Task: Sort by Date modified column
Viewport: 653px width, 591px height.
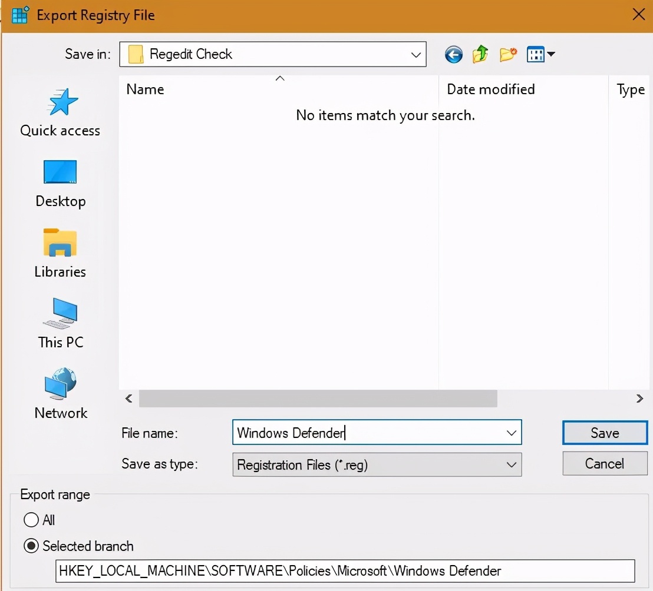Action: (490, 89)
